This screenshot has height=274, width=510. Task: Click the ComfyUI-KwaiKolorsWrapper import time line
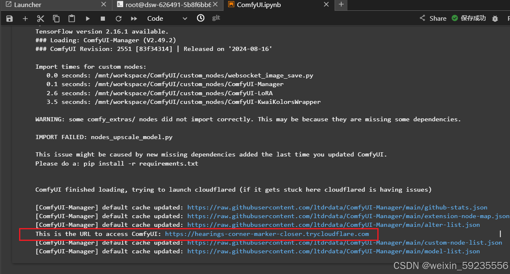[183, 102]
